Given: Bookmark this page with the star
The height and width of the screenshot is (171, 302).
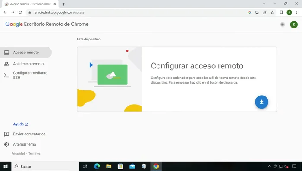Looking at the screenshot, I should tap(272, 12).
